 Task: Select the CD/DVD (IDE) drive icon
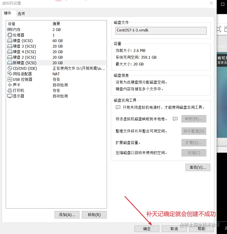(10, 68)
